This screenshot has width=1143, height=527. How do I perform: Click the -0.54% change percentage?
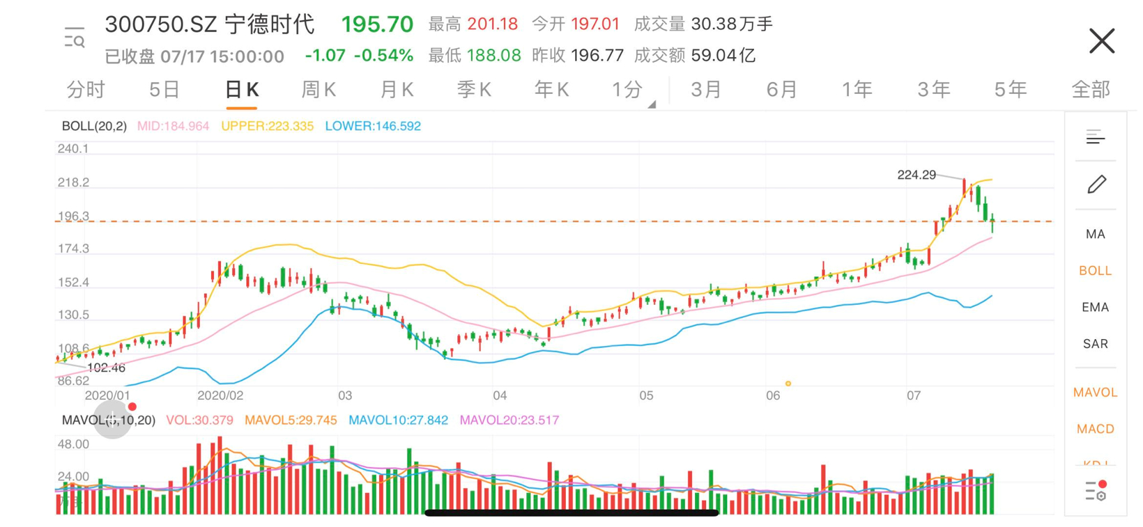383,55
